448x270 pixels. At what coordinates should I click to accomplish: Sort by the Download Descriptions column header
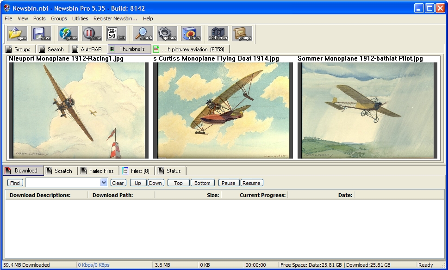point(46,195)
